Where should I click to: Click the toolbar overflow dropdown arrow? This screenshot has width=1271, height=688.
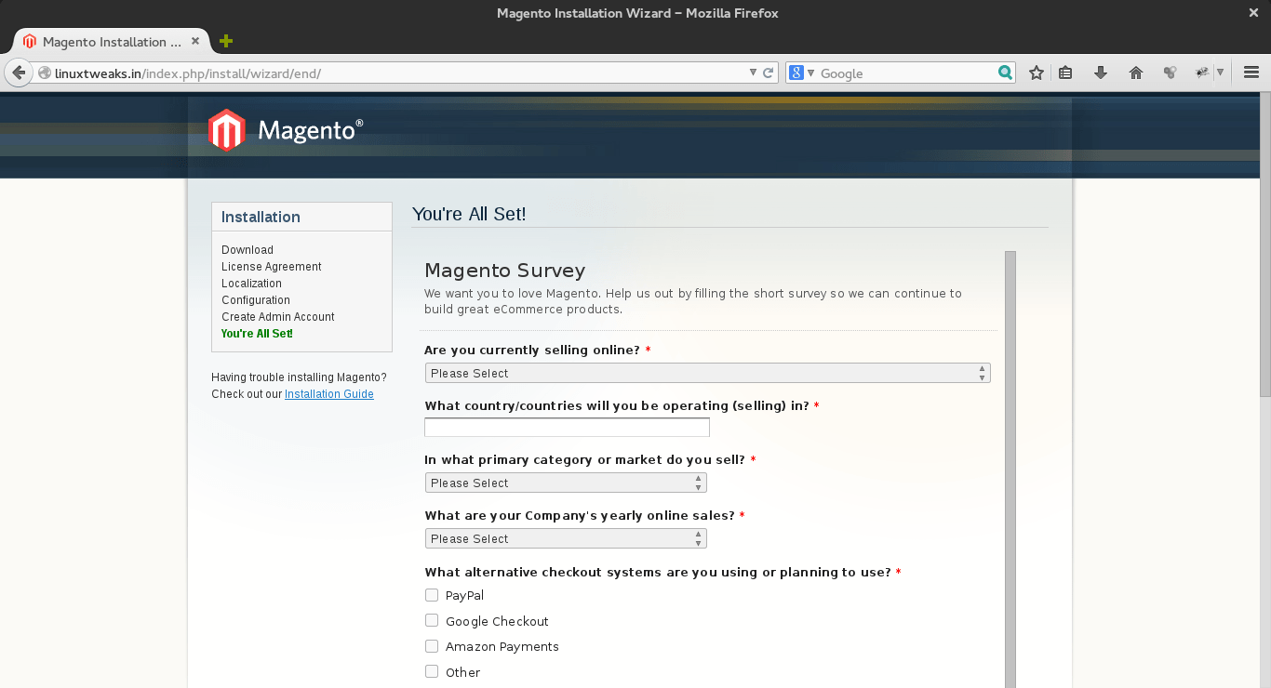point(1220,73)
